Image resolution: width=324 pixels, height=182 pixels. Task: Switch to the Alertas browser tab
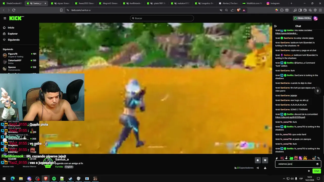228,3
